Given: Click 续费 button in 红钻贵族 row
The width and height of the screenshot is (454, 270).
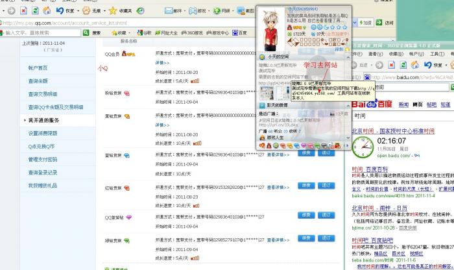Looking at the screenshot, I should (x=306, y=186).
